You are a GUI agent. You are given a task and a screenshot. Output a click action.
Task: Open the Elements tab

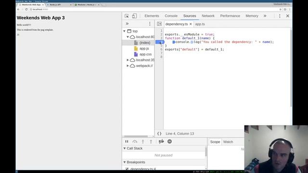[x=152, y=16]
